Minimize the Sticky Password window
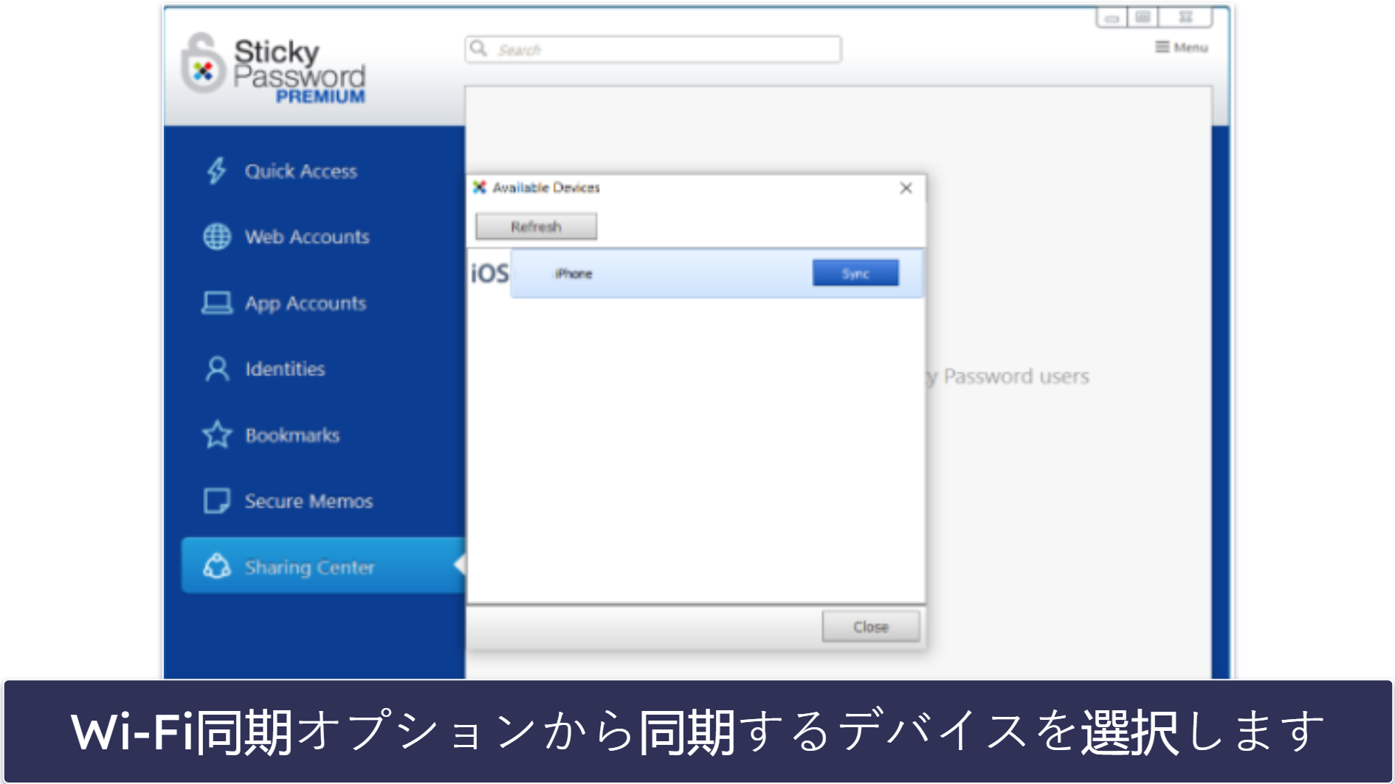This screenshot has height=784, width=1395. (1112, 17)
